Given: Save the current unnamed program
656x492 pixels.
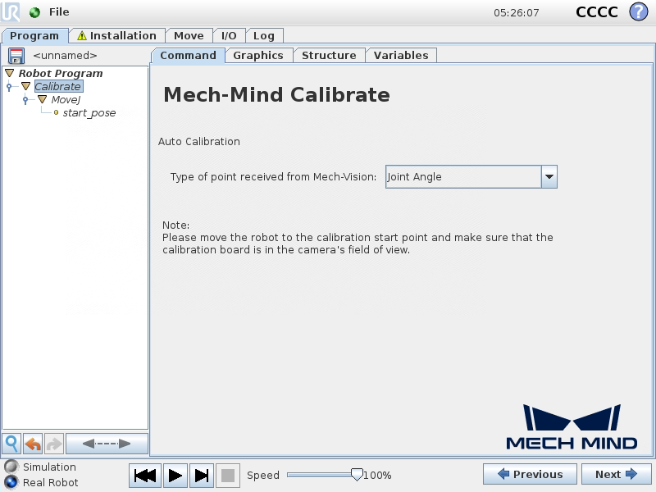Looking at the screenshot, I should tap(16, 56).
